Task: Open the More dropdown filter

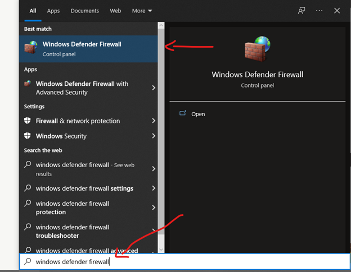Action: click(142, 11)
